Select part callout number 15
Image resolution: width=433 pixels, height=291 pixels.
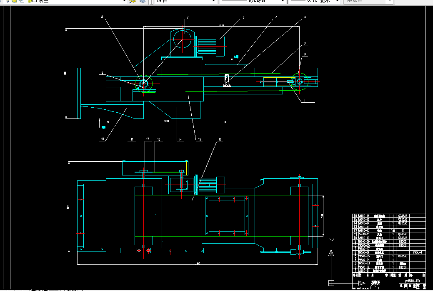(199, 139)
